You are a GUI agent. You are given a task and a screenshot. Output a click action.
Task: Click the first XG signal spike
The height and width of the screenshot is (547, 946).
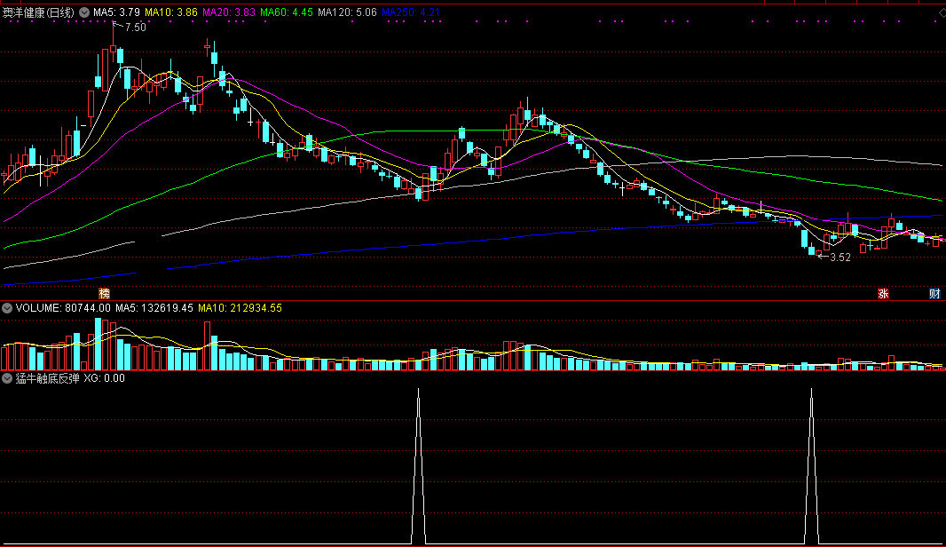419,466
